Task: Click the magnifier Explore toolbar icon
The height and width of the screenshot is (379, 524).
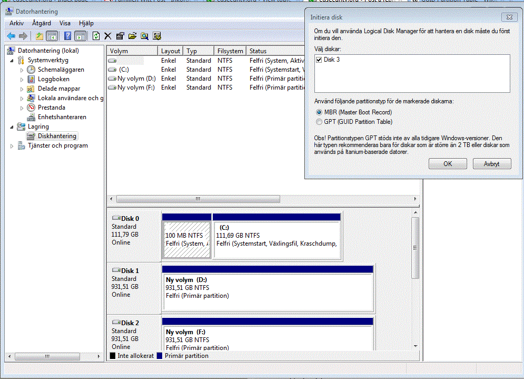Action: 145,36
